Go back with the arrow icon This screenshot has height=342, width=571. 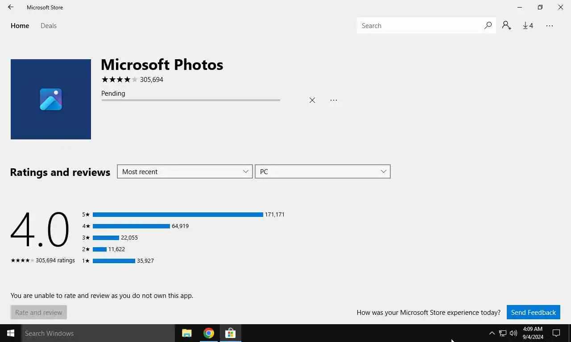click(x=11, y=7)
